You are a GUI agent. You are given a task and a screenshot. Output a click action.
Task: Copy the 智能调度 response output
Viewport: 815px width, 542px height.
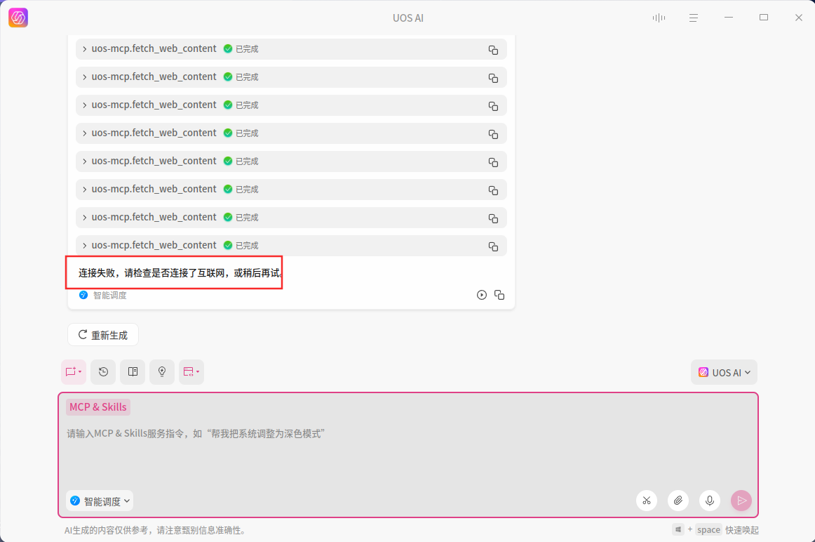click(499, 295)
